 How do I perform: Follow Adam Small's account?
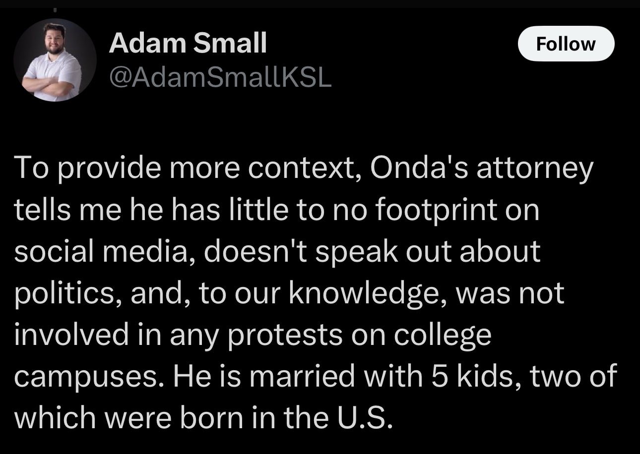point(566,44)
